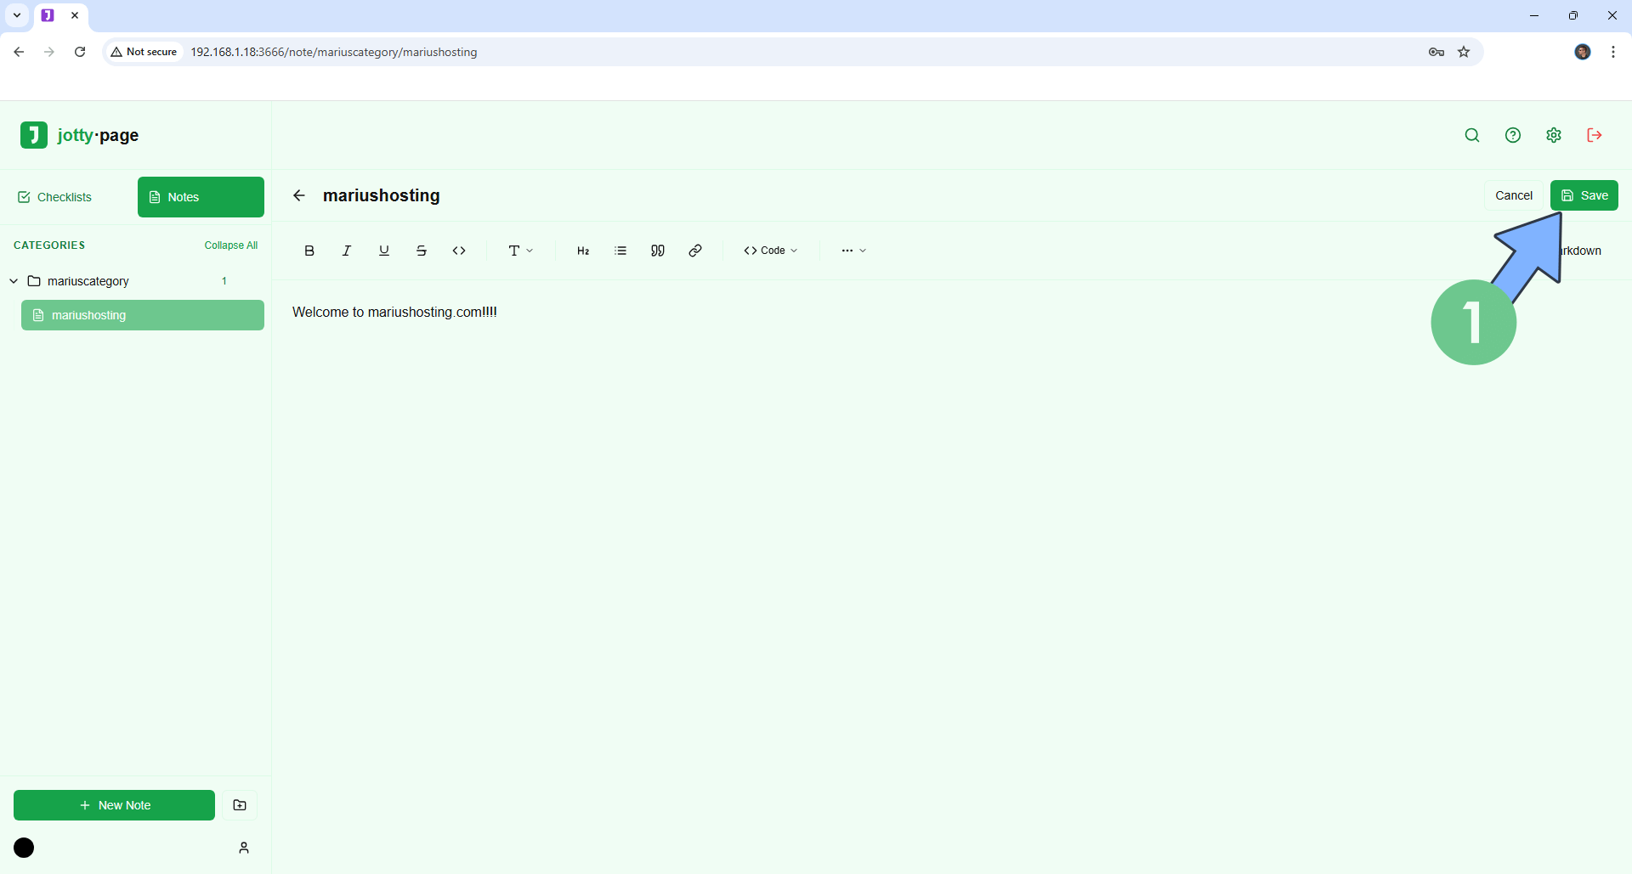The height and width of the screenshot is (874, 1632).
Task: Switch to the Notes tab
Action: 201,197
